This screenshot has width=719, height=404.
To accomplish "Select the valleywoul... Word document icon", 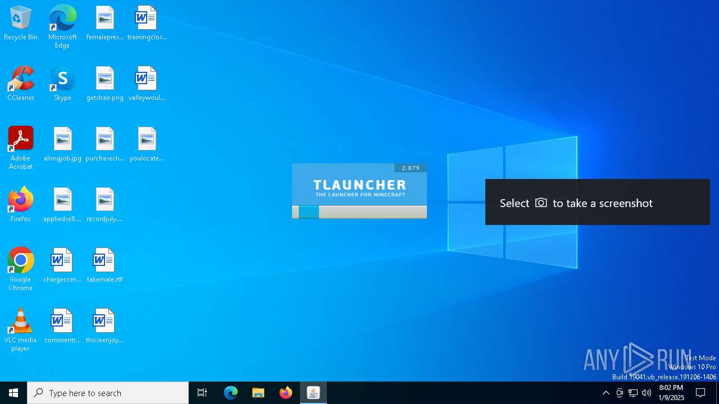I will click(147, 84).
